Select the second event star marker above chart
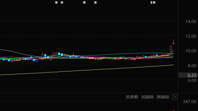The image size is (198, 111). click(62, 2)
